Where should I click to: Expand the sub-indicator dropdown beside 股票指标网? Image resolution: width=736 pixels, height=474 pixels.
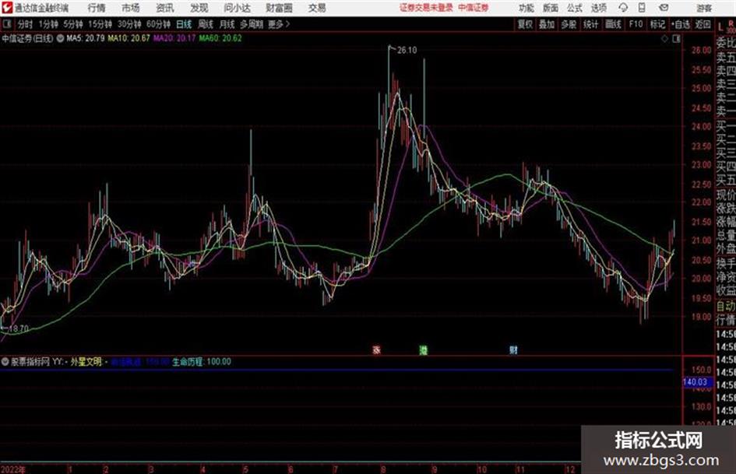pos(5,362)
